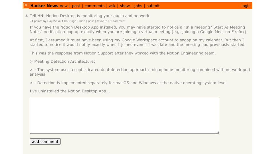
Task: Open the jobs section
Action: point(138,6)
